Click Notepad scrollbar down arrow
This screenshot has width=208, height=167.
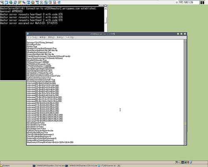pyautogui.click(x=185, y=144)
